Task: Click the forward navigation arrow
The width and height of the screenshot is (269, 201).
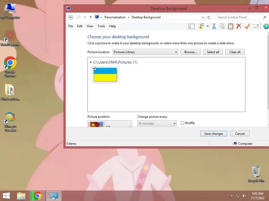Action: tap(78, 17)
